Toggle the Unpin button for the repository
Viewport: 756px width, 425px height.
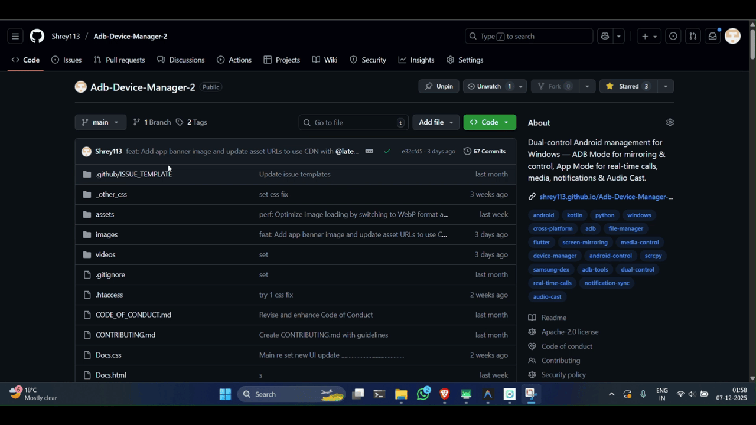coord(439,86)
